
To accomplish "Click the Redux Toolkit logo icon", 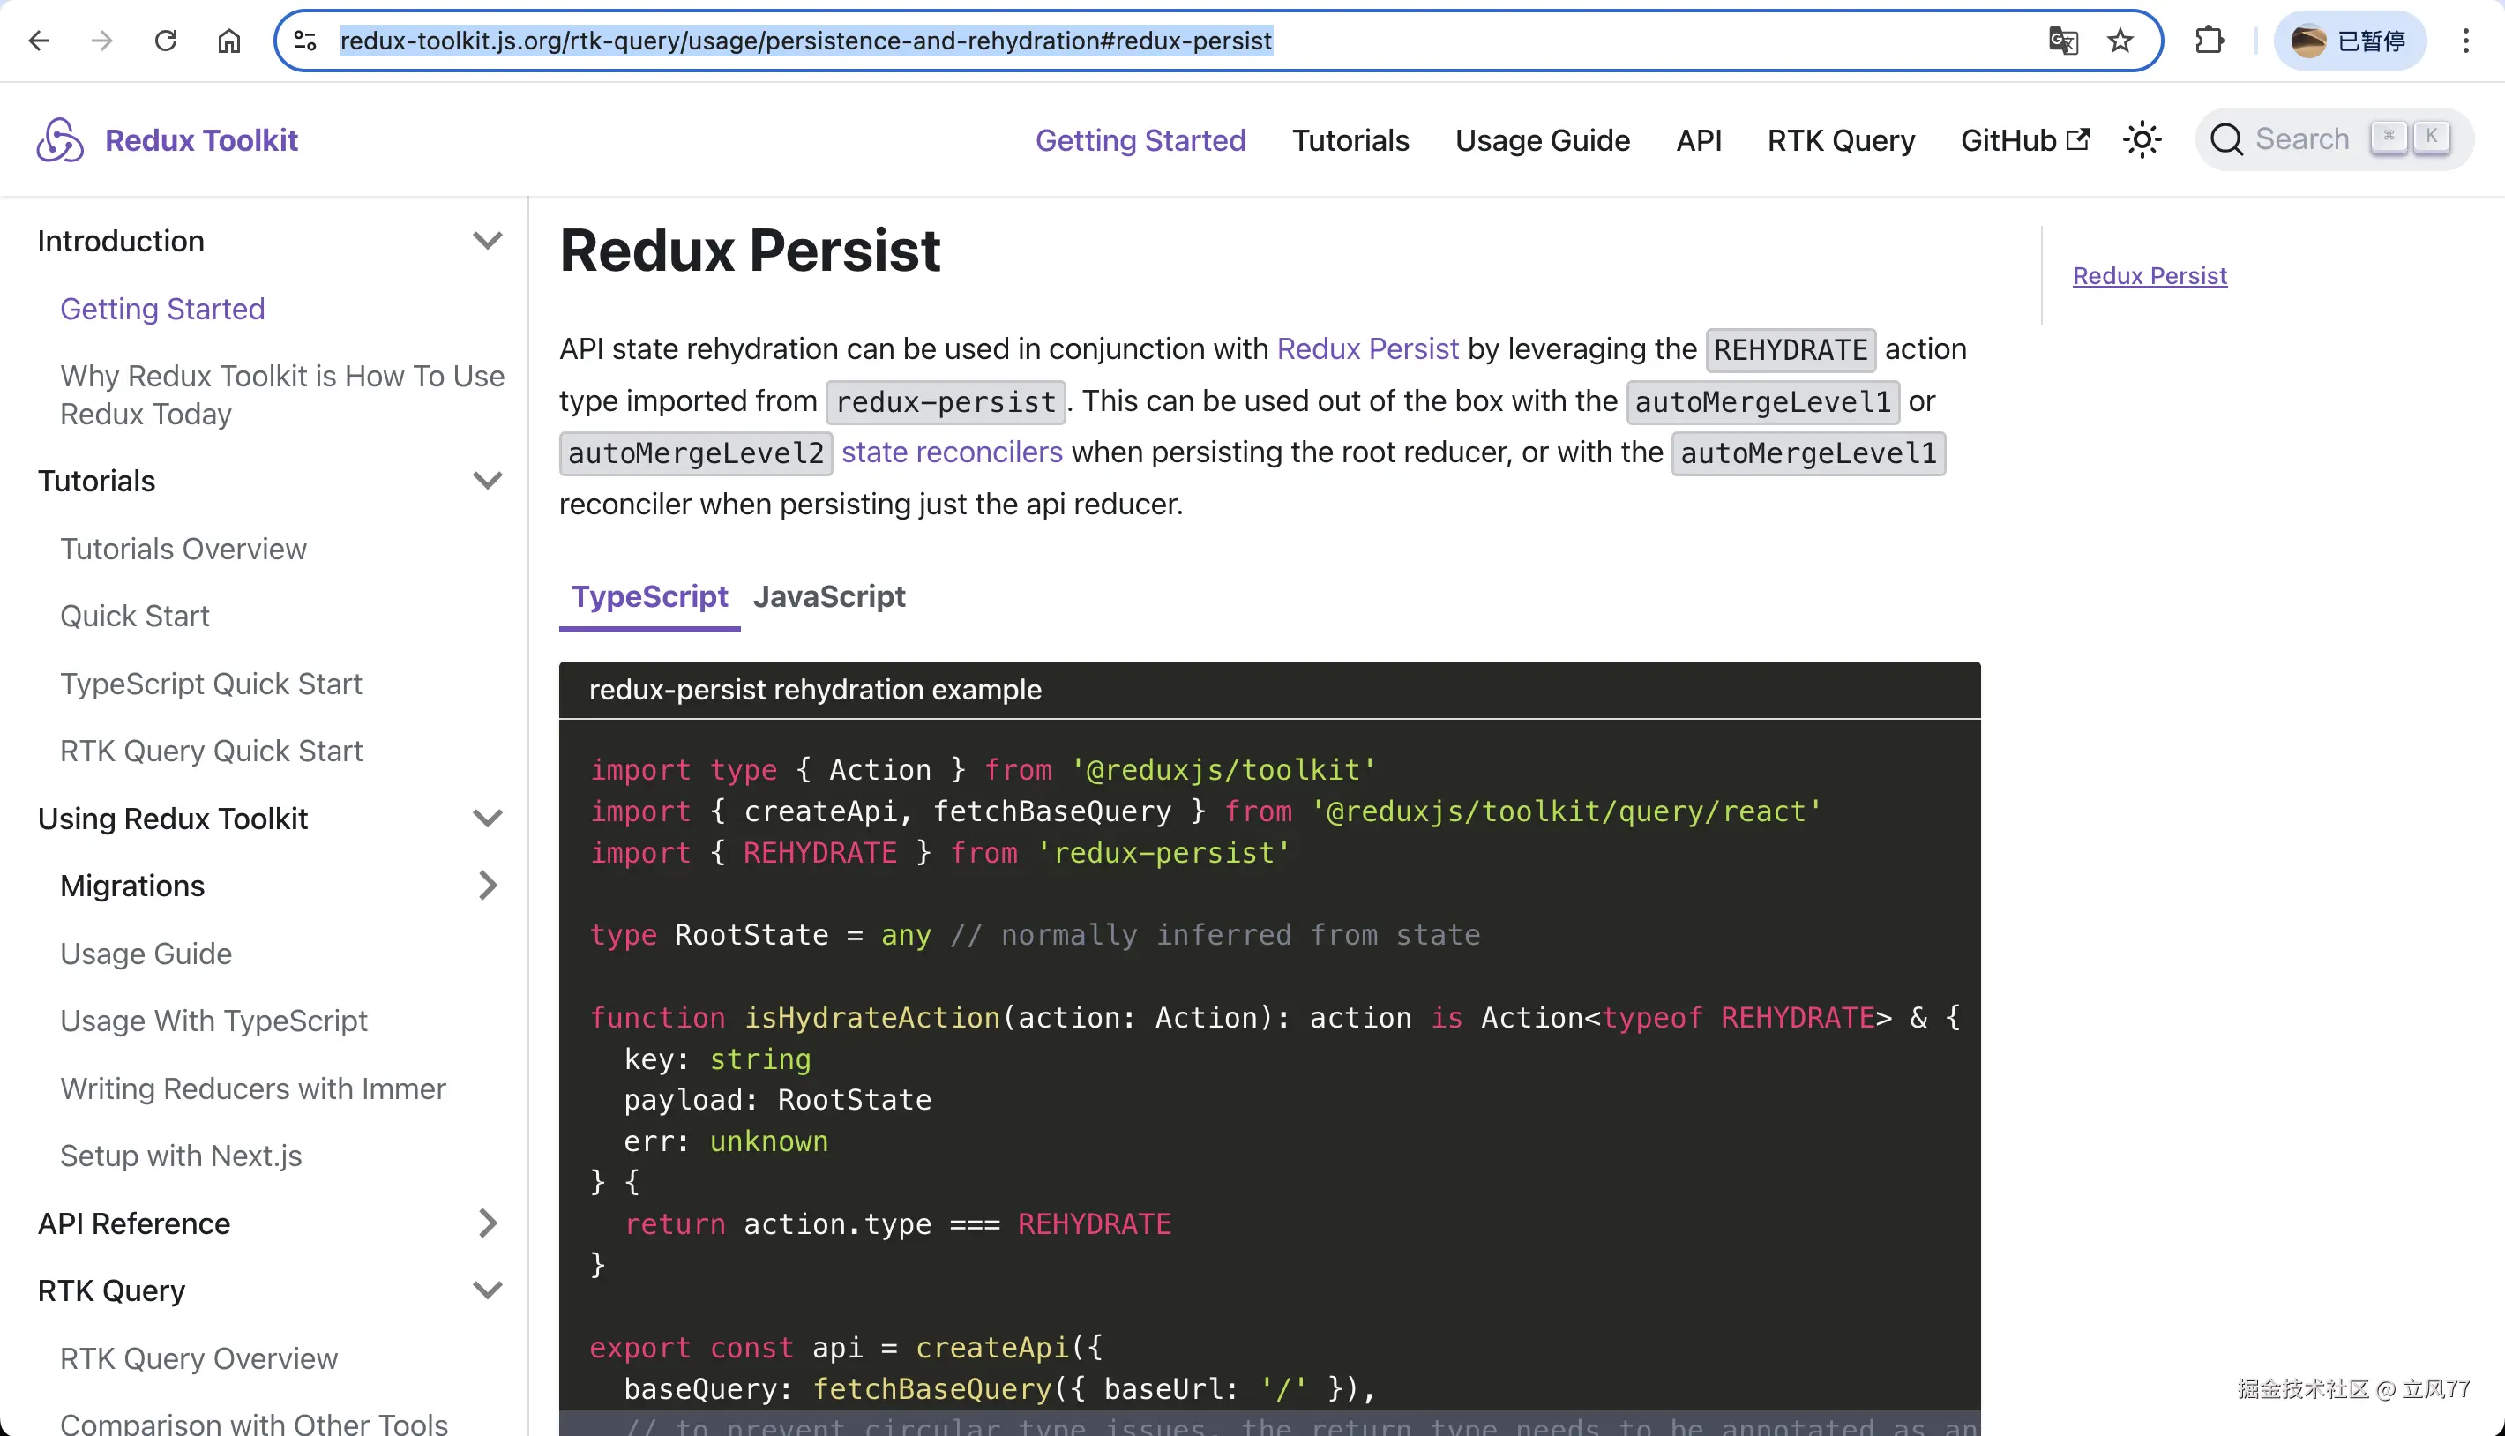I will coord(60,140).
